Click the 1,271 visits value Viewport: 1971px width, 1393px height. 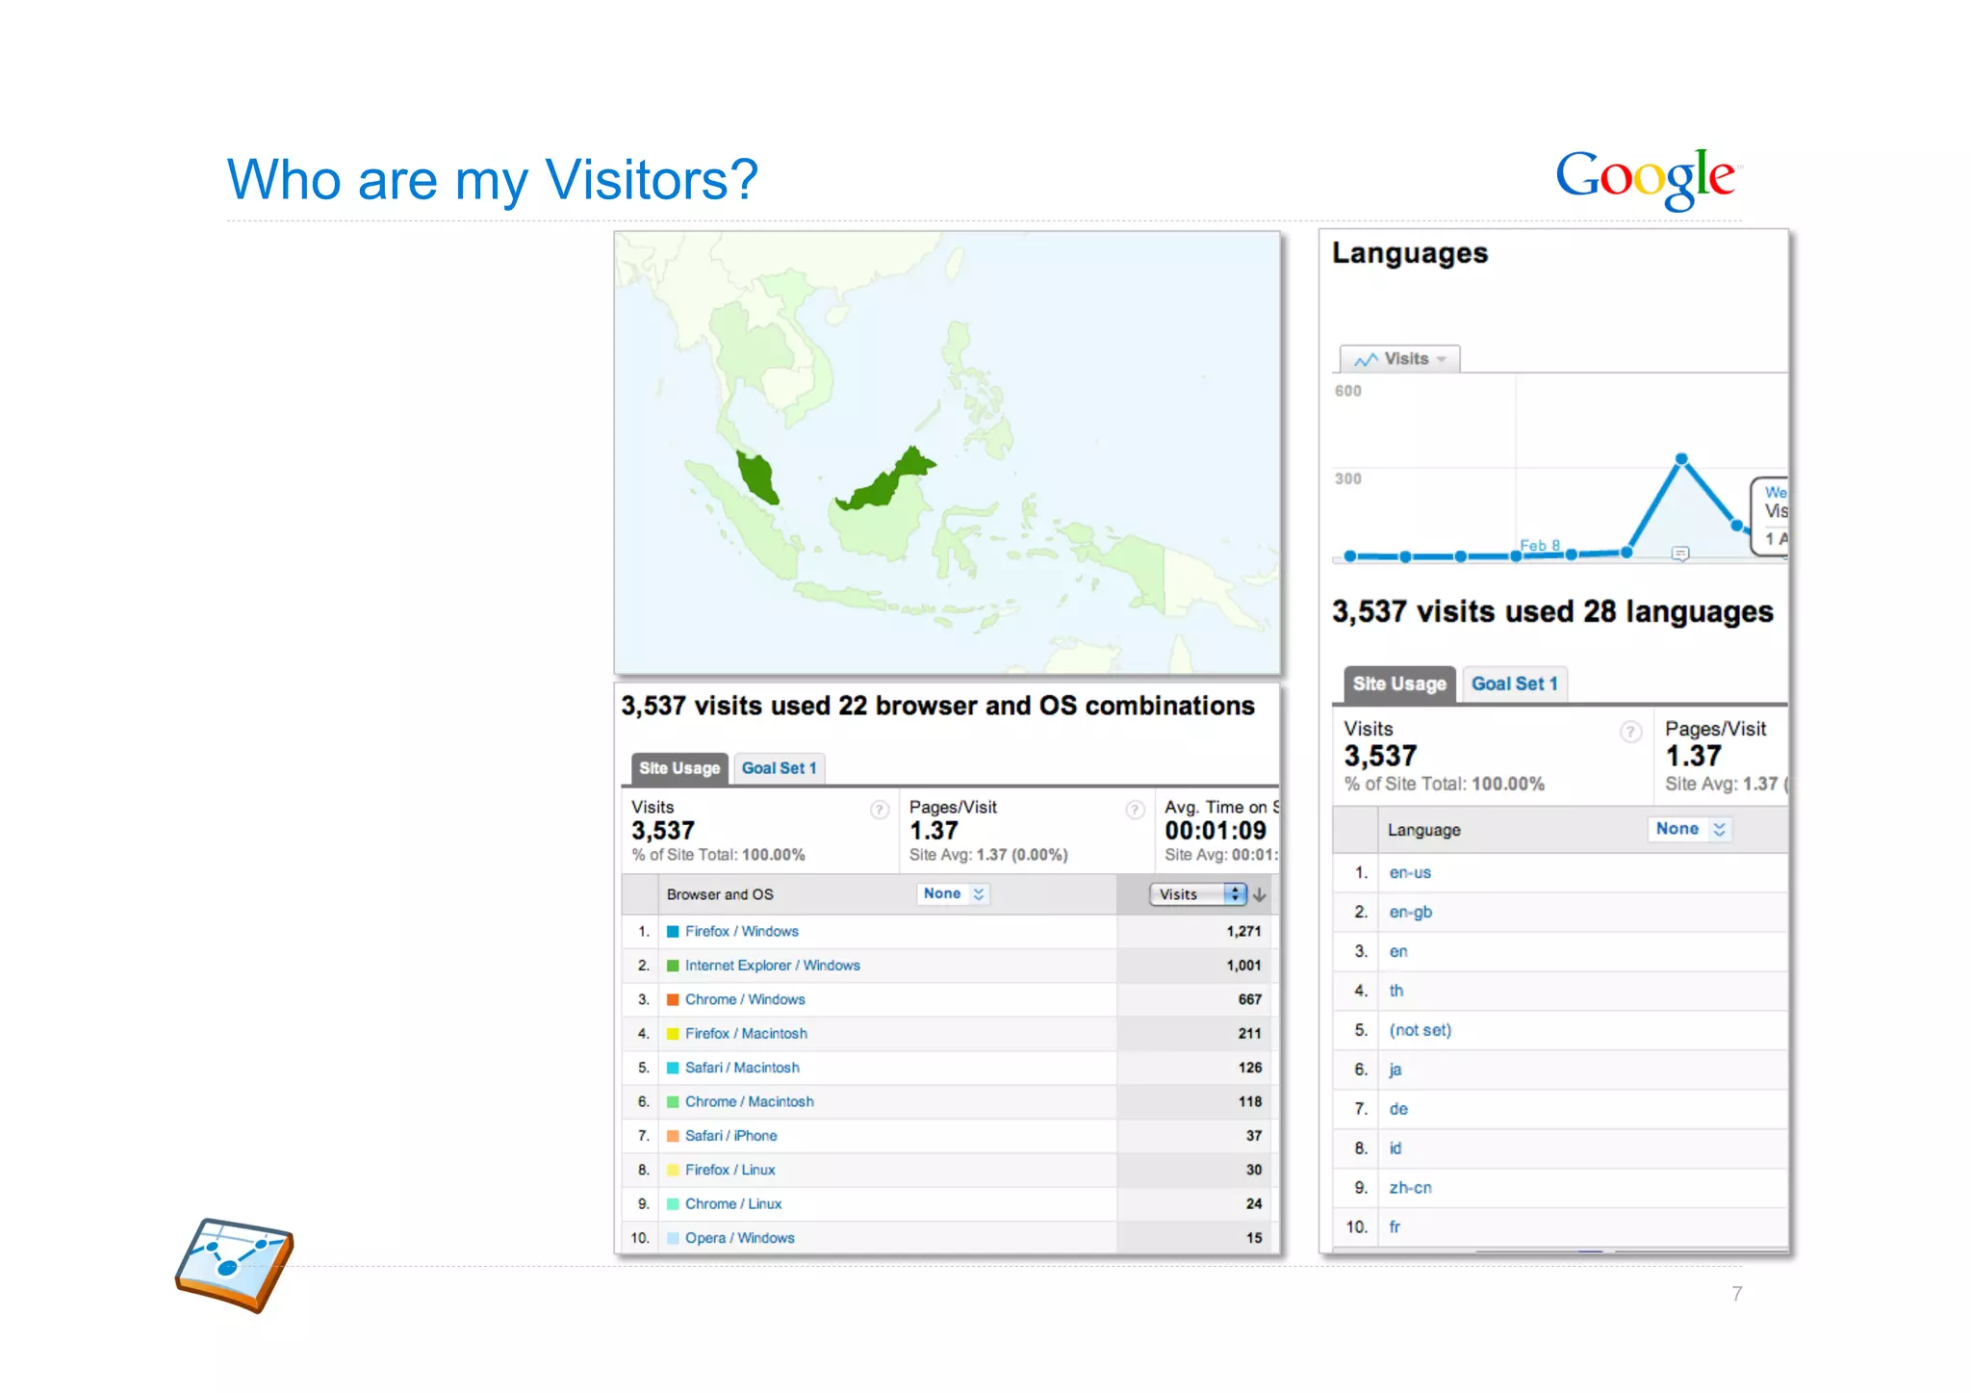tap(1243, 931)
